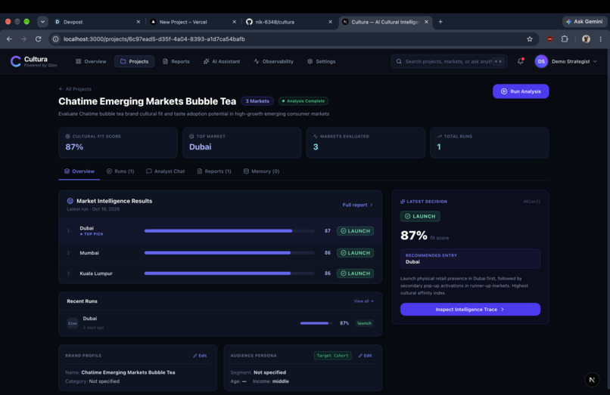The height and width of the screenshot is (395, 610).
Task: Select the Kuala Lumpur market row
Action: pos(220,273)
